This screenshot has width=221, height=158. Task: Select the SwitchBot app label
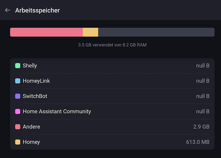tap(35, 96)
